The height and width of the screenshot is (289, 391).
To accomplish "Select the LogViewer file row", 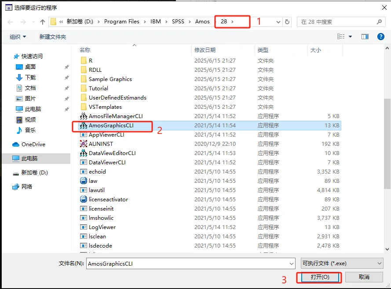I will [210, 227].
